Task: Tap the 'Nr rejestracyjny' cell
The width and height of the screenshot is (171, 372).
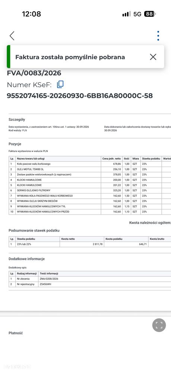Action: click(x=27, y=284)
